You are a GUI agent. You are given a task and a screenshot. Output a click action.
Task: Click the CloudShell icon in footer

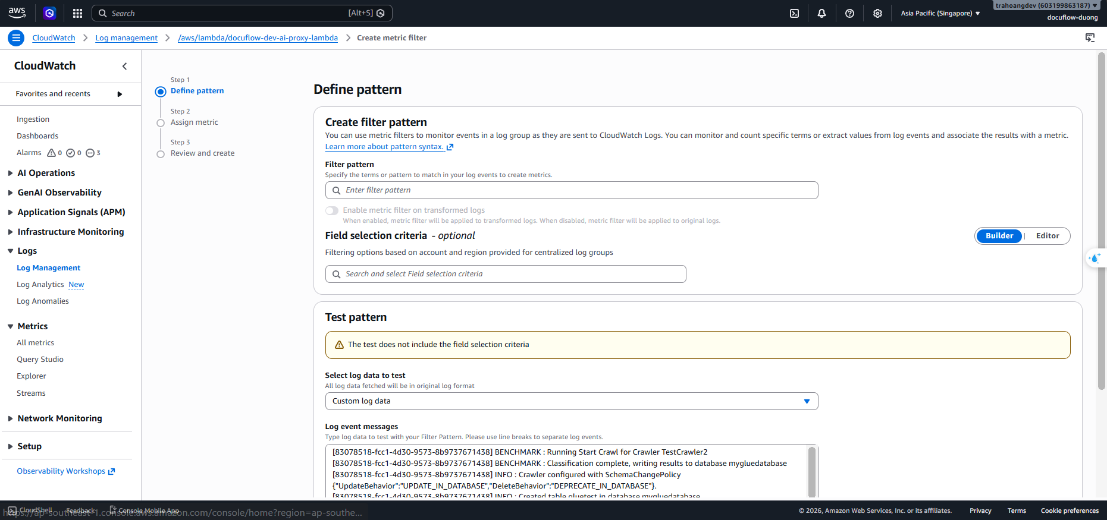[12, 510]
